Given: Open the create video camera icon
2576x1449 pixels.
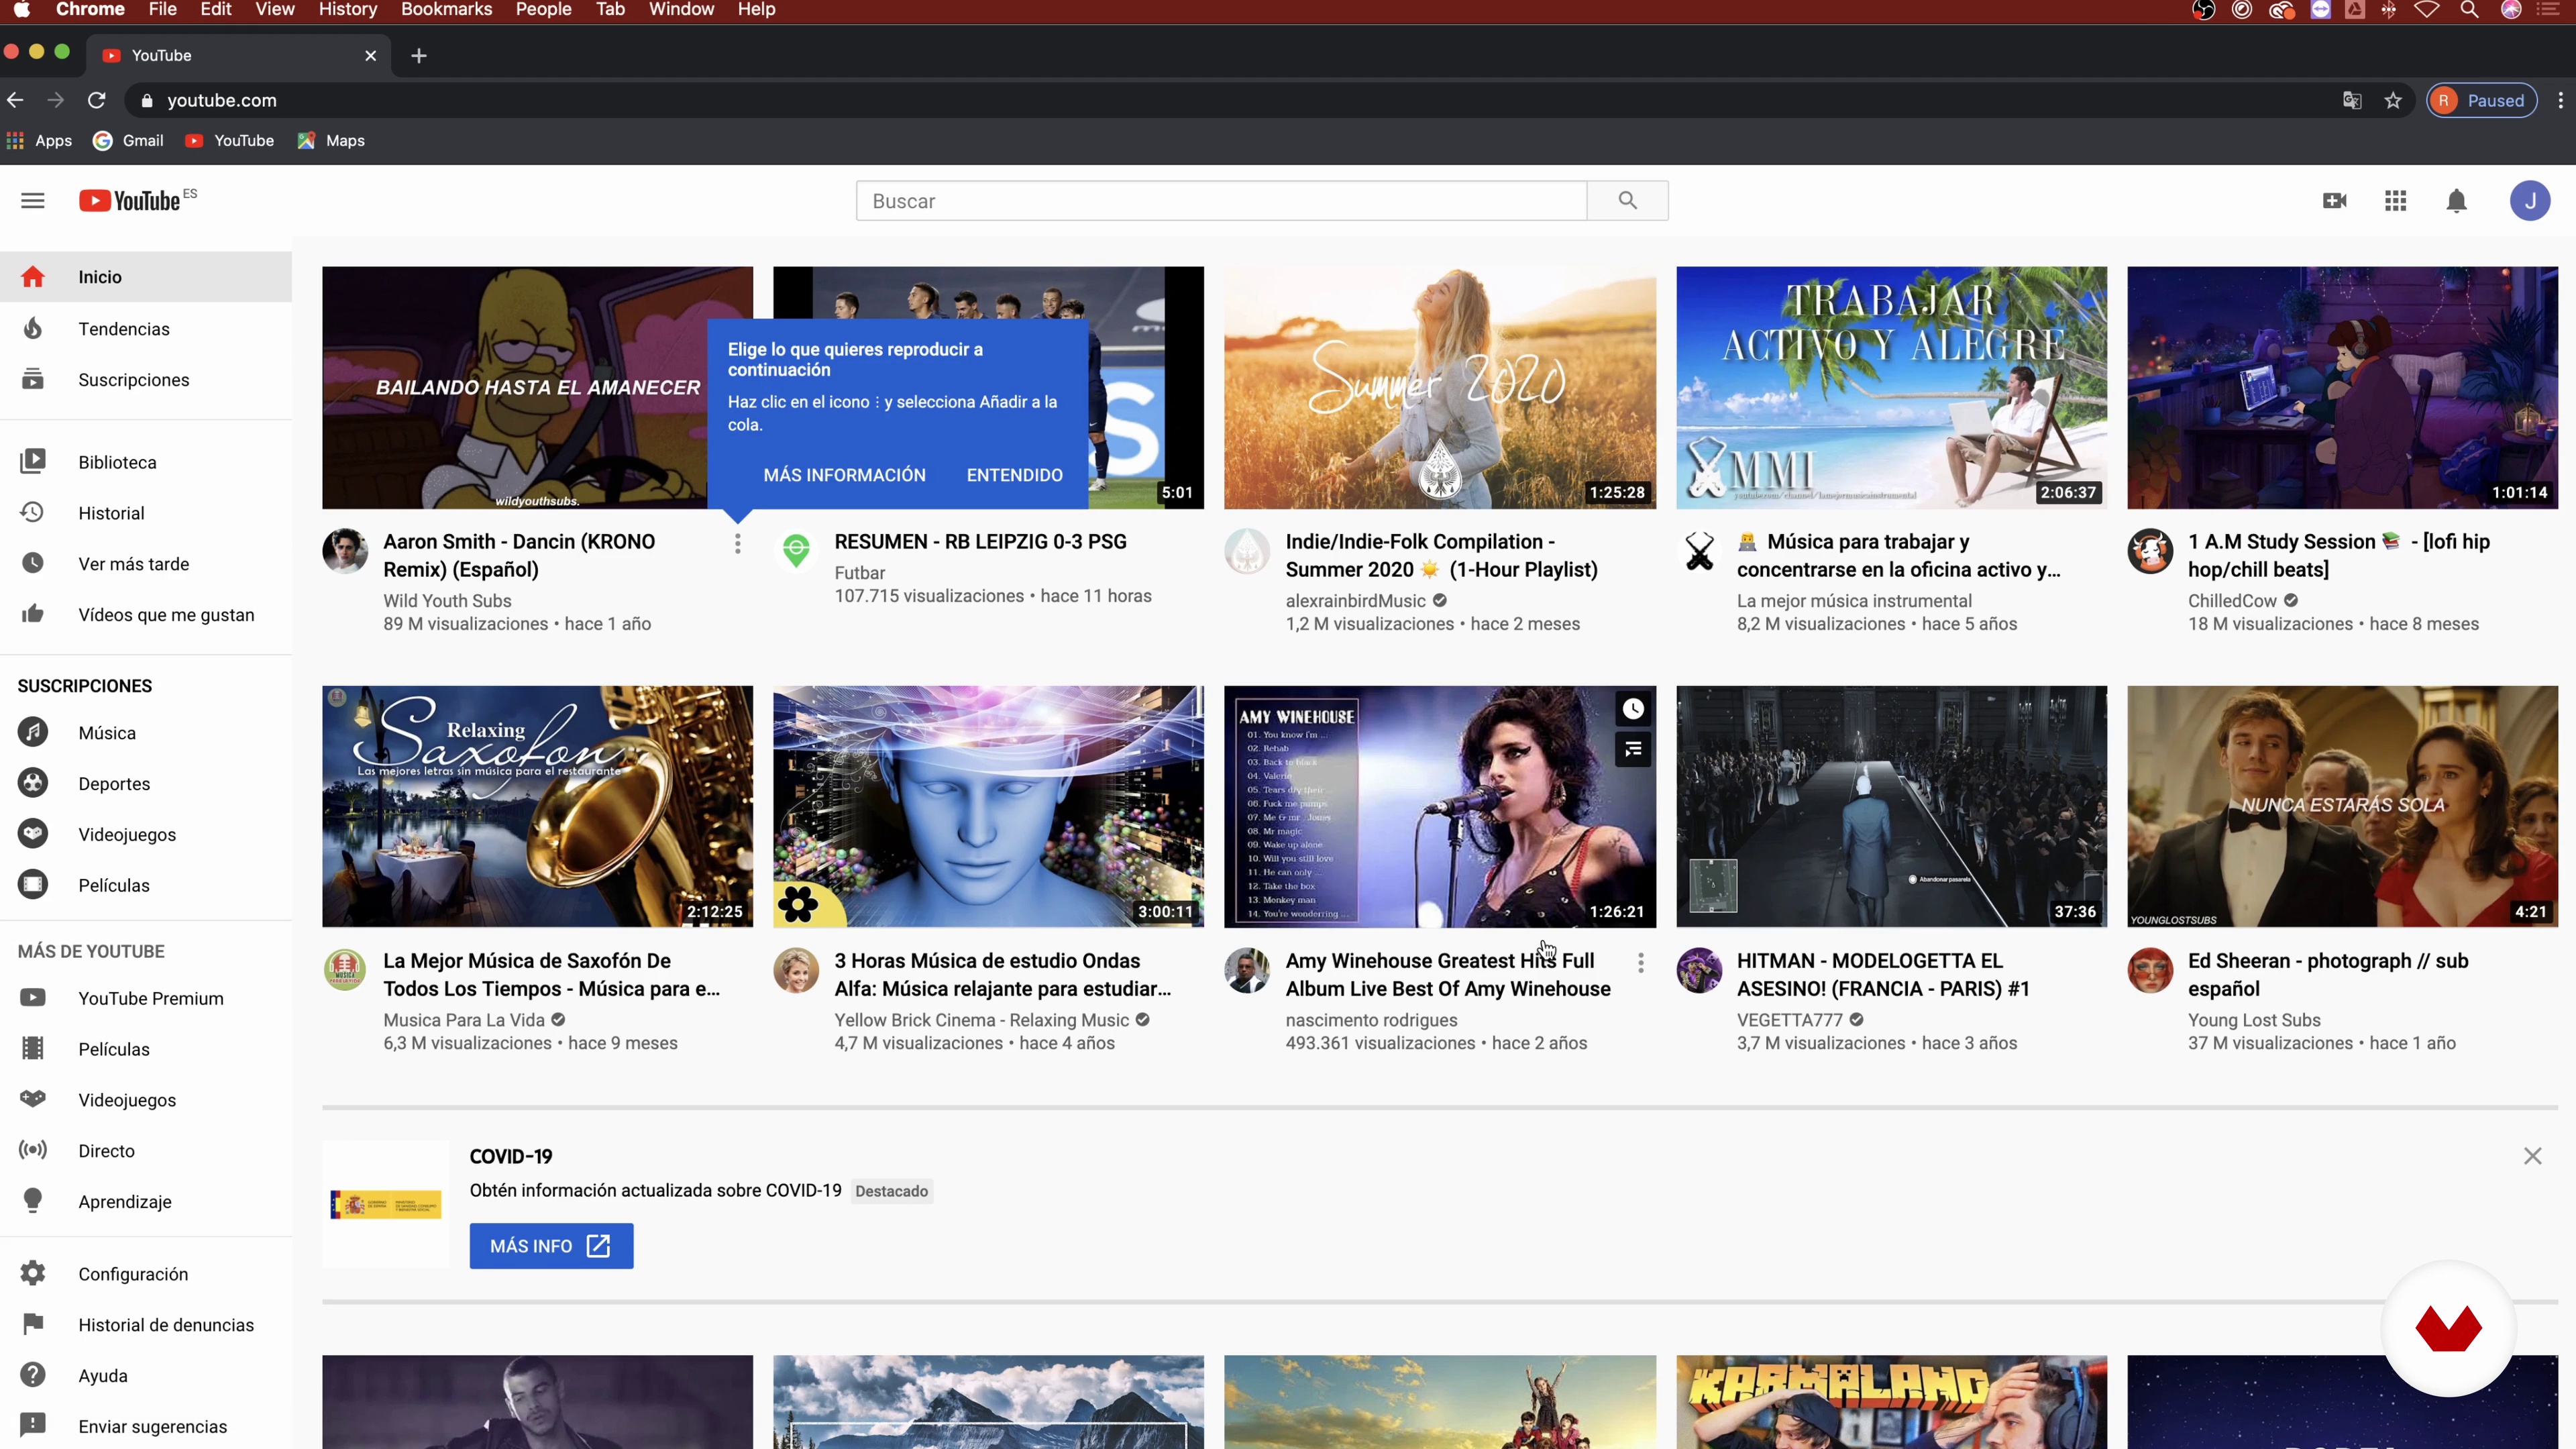Looking at the screenshot, I should 2334,201.
